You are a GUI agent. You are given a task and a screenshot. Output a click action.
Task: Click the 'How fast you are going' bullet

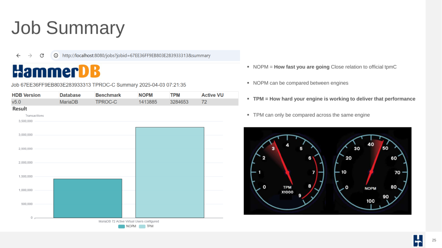point(325,67)
